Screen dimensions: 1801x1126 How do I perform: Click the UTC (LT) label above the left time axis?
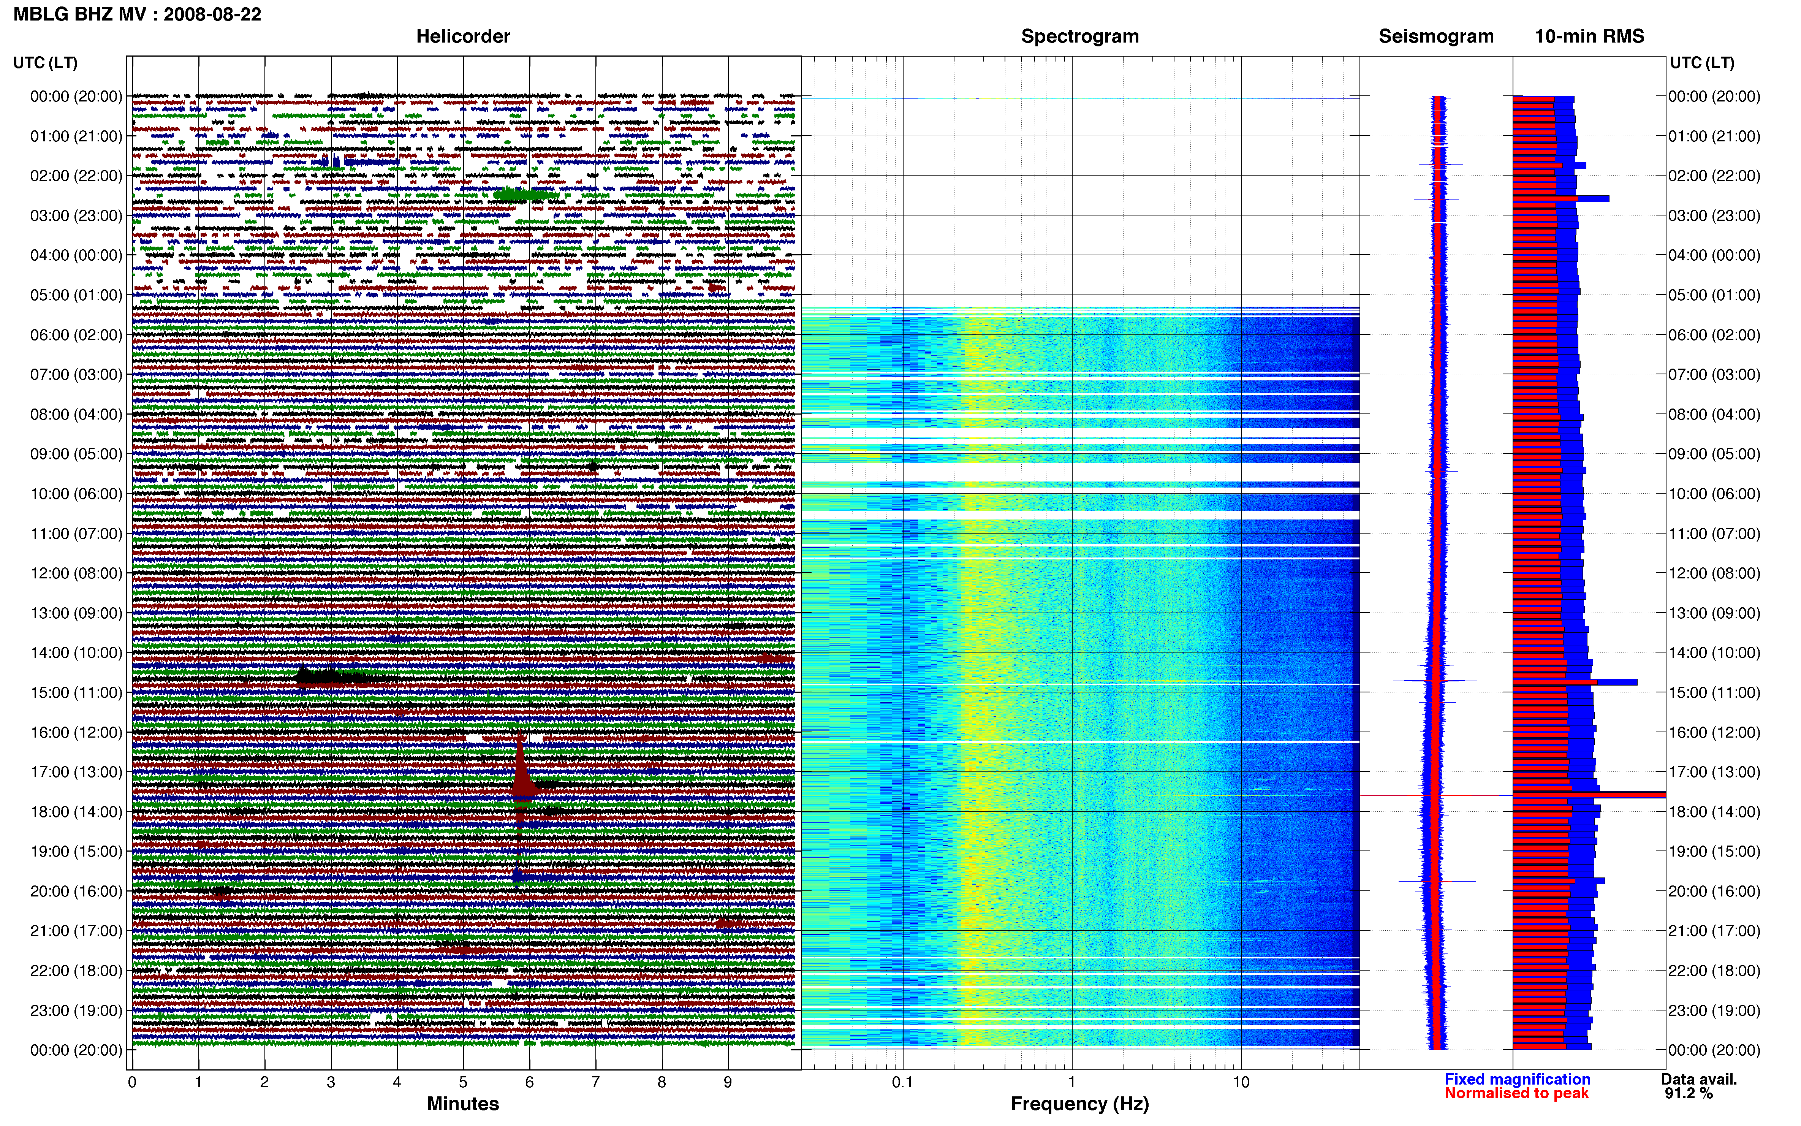(x=46, y=63)
